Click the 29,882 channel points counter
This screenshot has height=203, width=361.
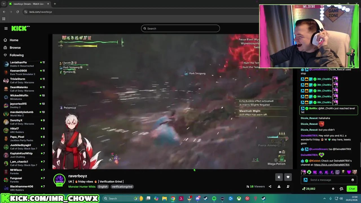309,189
